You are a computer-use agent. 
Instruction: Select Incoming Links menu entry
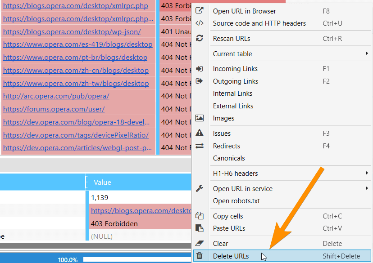tap(282, 69)
